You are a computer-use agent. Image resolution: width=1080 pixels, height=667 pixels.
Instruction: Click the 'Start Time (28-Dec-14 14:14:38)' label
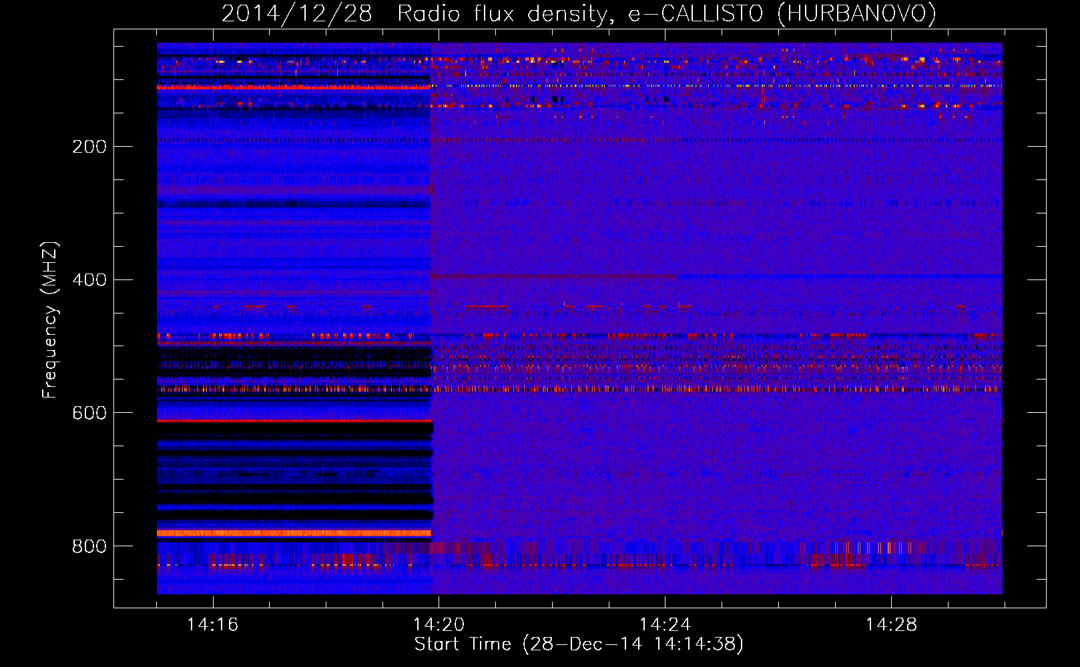coord(579,644)
